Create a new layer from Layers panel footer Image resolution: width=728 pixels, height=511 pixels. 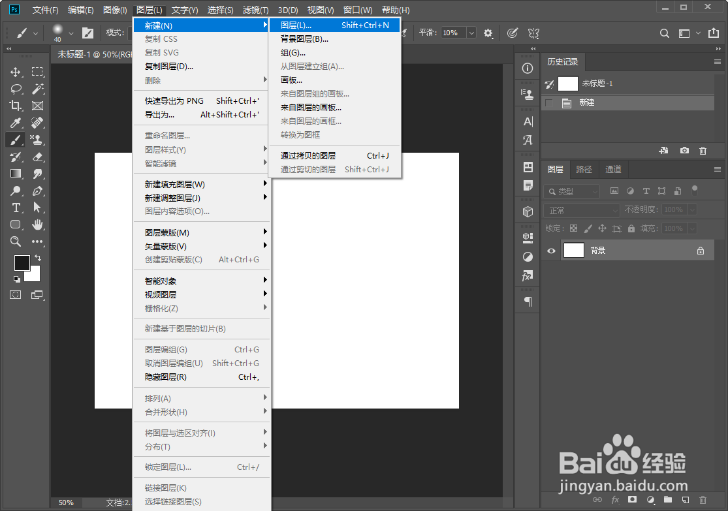tap(686, 500)
